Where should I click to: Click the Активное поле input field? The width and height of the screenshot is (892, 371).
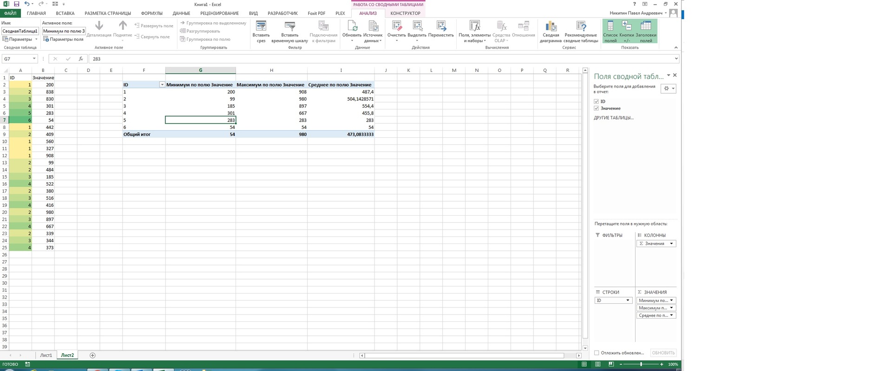pos(64,31)
